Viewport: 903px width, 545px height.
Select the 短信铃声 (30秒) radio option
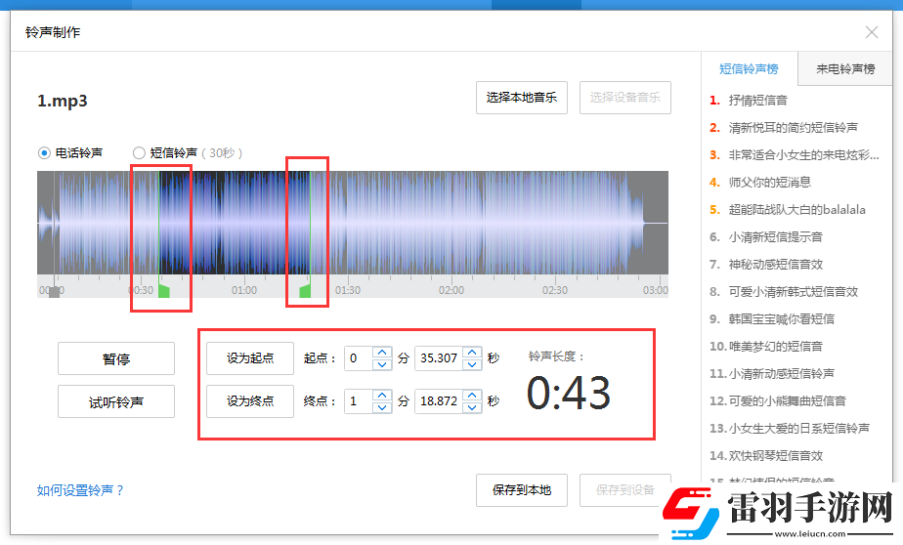(139, 153)
